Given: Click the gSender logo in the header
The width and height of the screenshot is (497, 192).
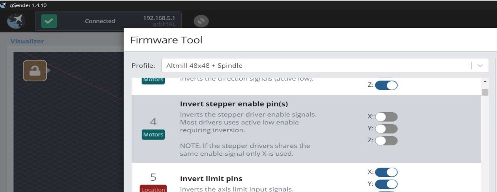Looking at the screenshot, I should click(x=16, y=21).
